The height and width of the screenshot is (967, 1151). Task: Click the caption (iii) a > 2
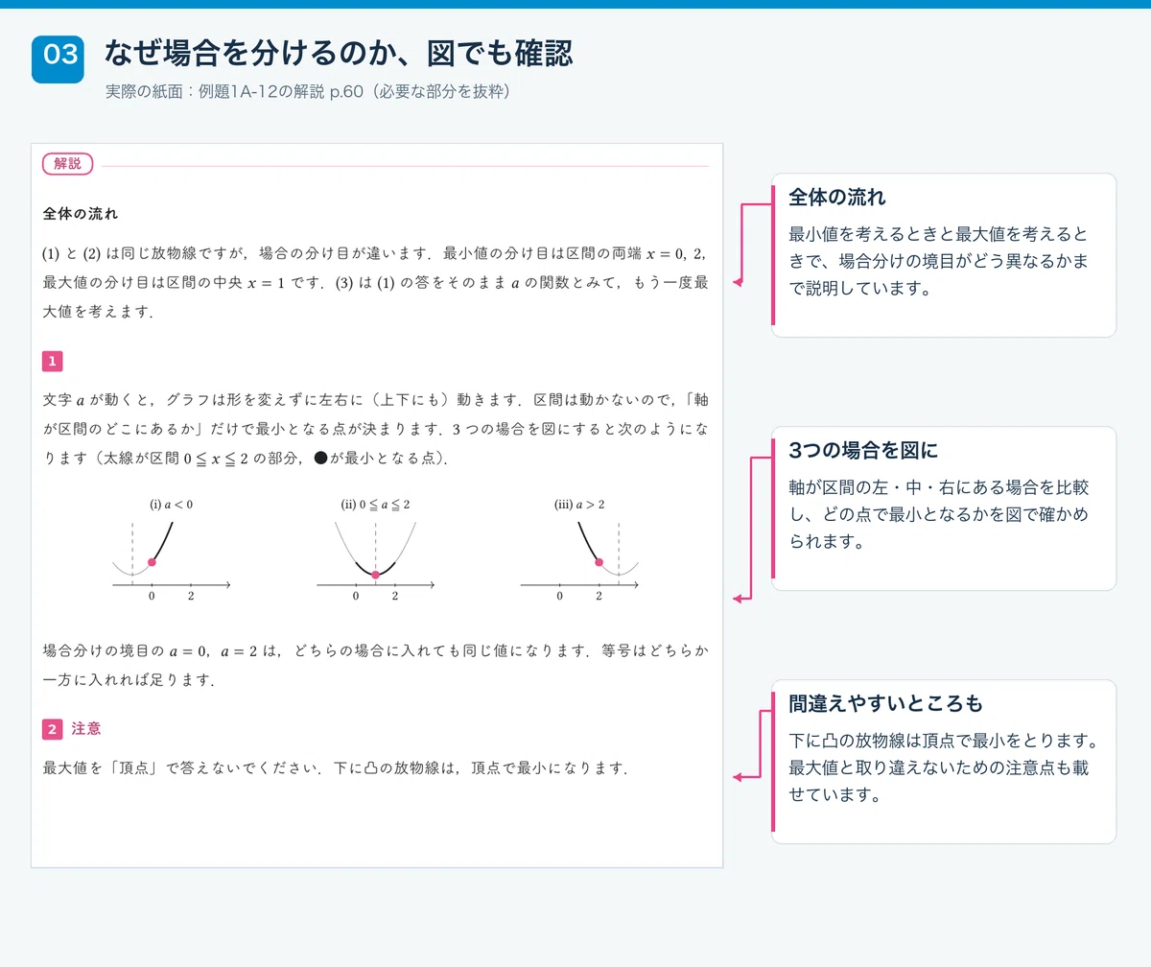579,505
